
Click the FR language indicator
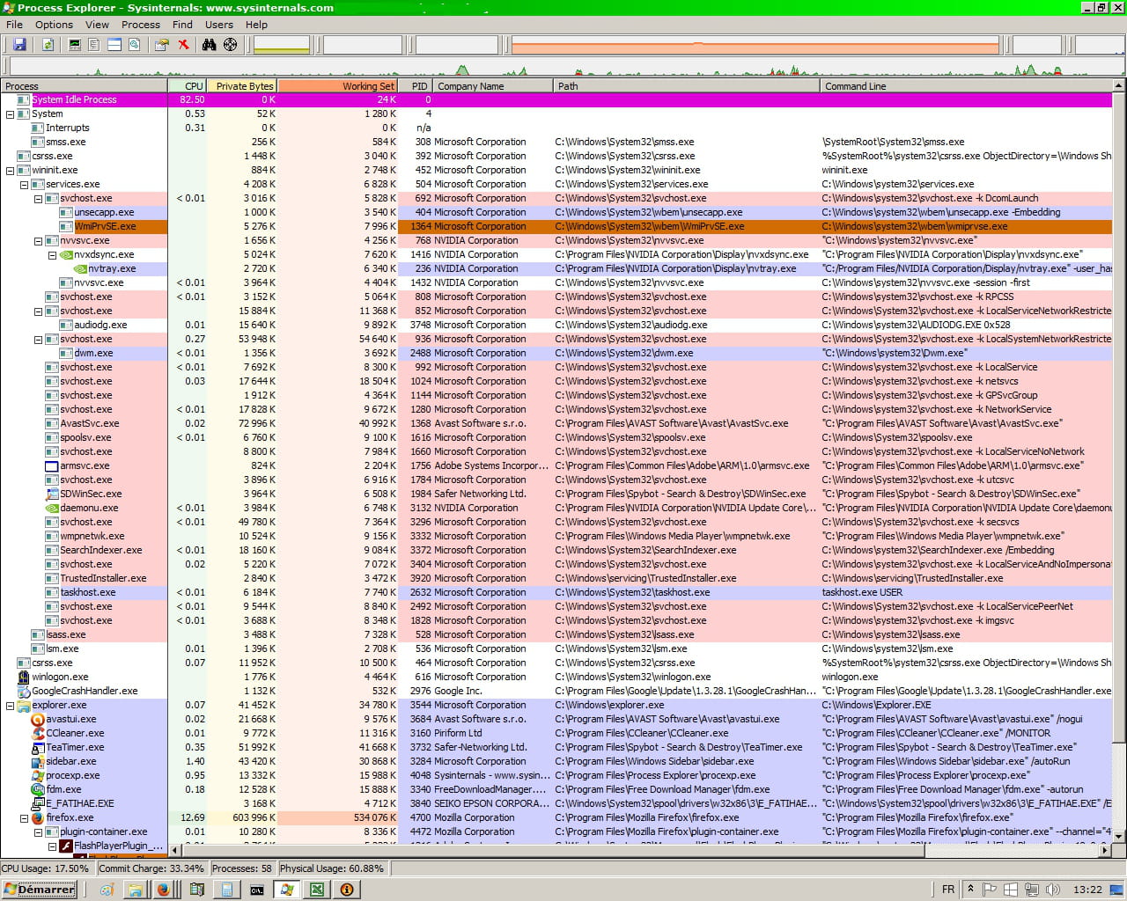coord(948,890)
